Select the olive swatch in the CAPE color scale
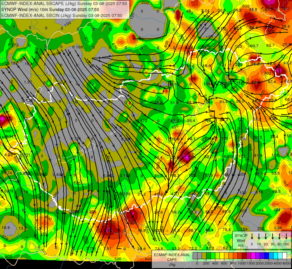The image size is (292, 269). [x=204, y=256]
